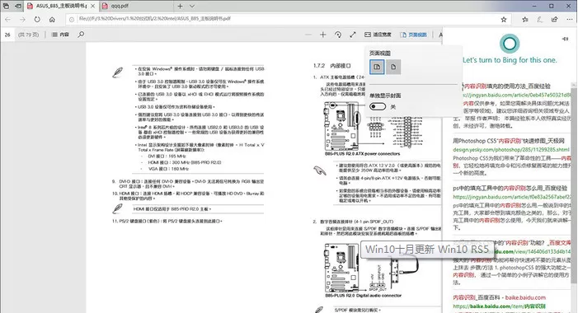Open the design.yesky.com result URL
This screenshot has width=578, height=313.
pos(511,150)
